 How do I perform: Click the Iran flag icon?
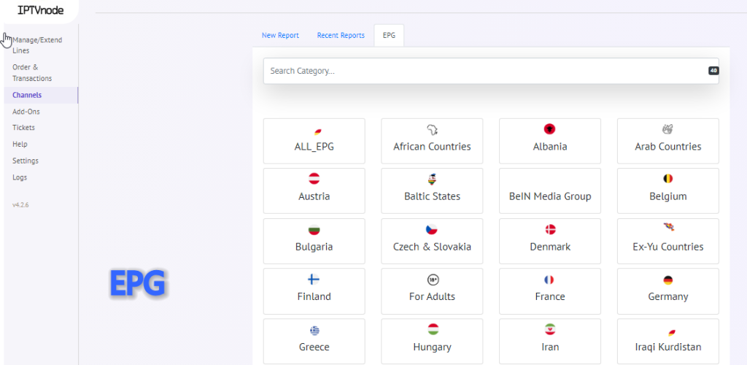549,330
